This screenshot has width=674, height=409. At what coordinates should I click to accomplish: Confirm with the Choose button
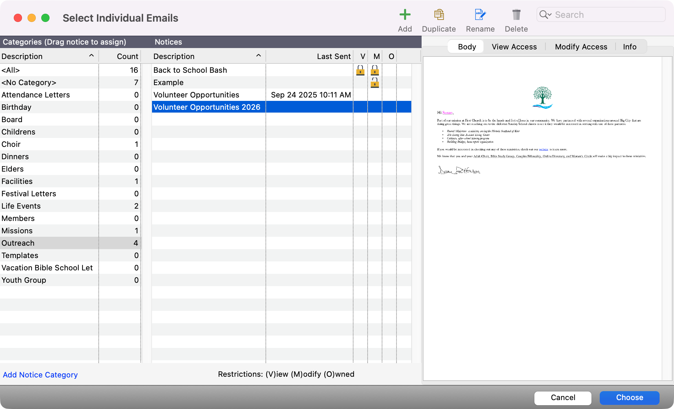[x=629, y=397]
